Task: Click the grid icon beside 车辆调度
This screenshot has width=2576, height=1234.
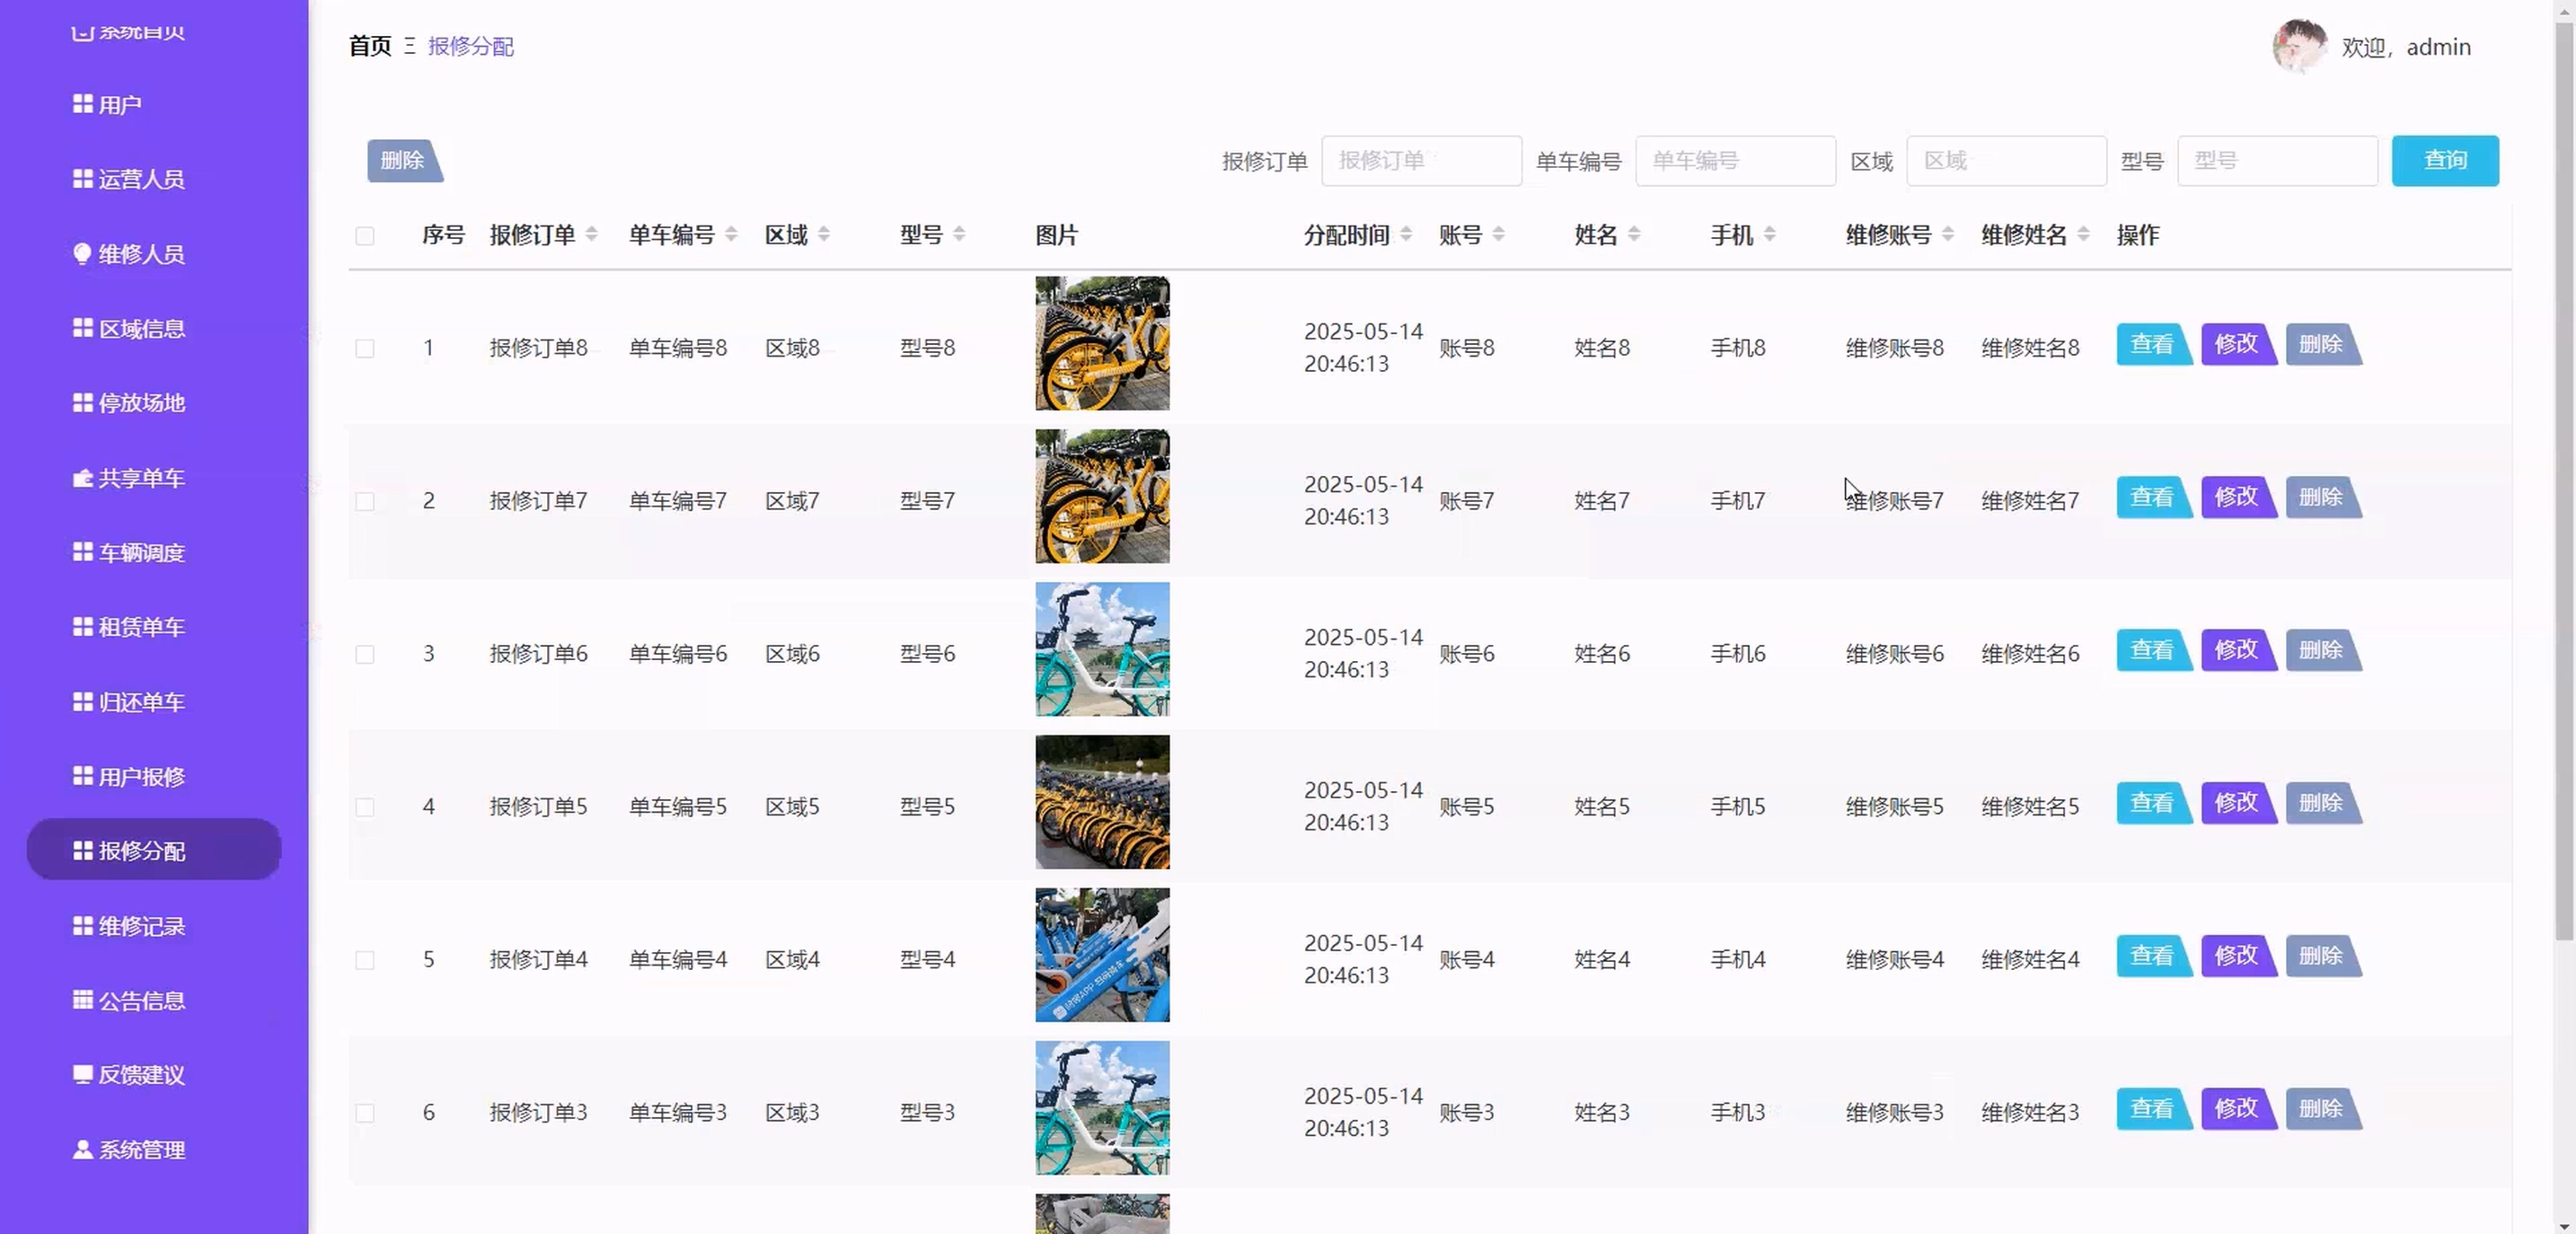Action: (x=83, y=552)
